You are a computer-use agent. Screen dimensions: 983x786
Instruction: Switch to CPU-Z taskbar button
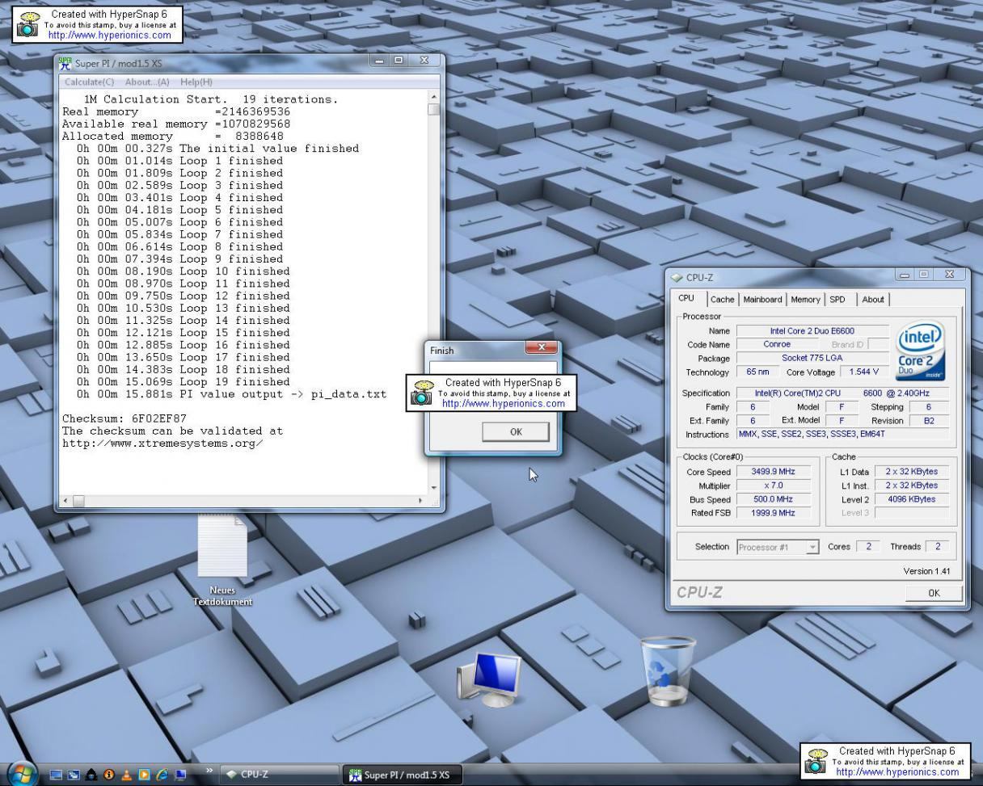(x=281, y=775)
